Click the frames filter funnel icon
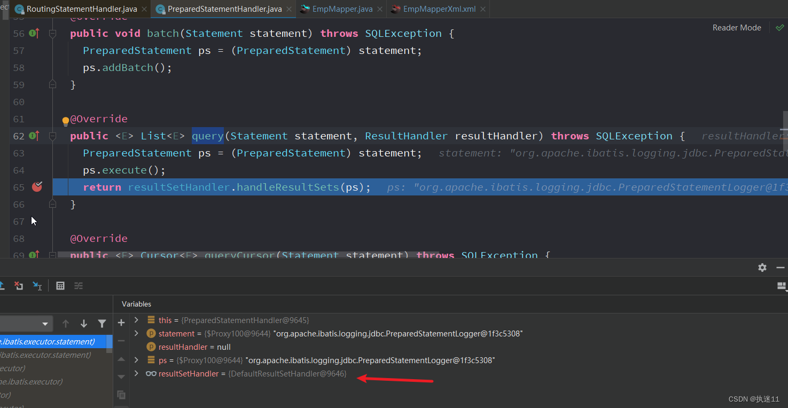This screenshot has height=408, width=788. pyautogui.click(x=102, y=324)
